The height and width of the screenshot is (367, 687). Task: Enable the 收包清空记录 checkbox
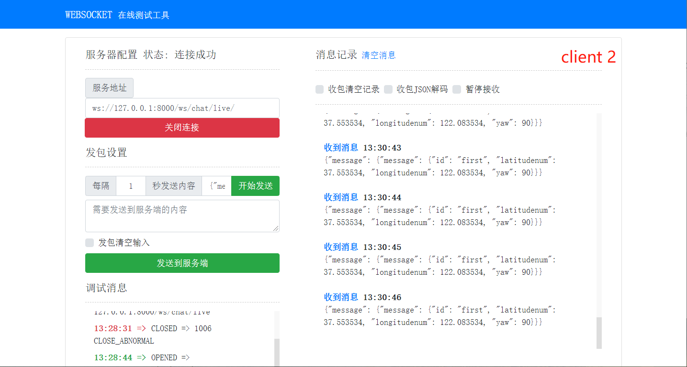point(320,89)
